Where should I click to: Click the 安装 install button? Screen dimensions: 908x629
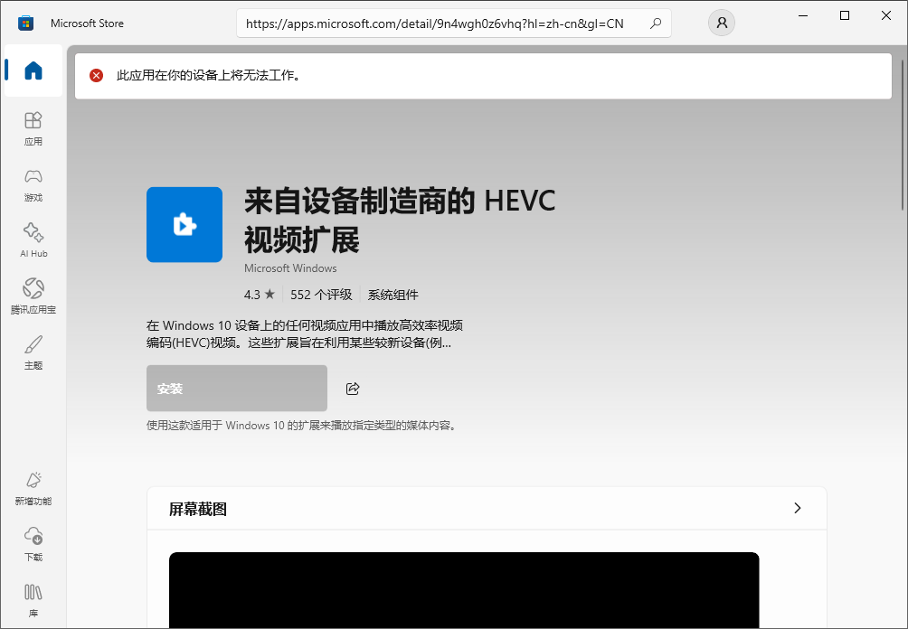coord(236,388)
